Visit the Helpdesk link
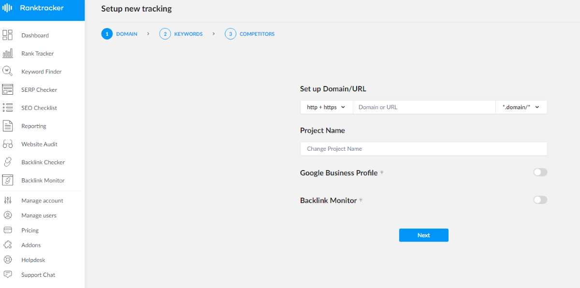This screenshot has width=580, height=288. point(33,260)
